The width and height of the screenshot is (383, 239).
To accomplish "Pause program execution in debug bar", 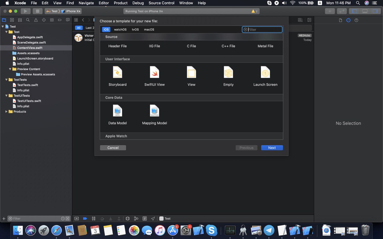I will (94, 218).
